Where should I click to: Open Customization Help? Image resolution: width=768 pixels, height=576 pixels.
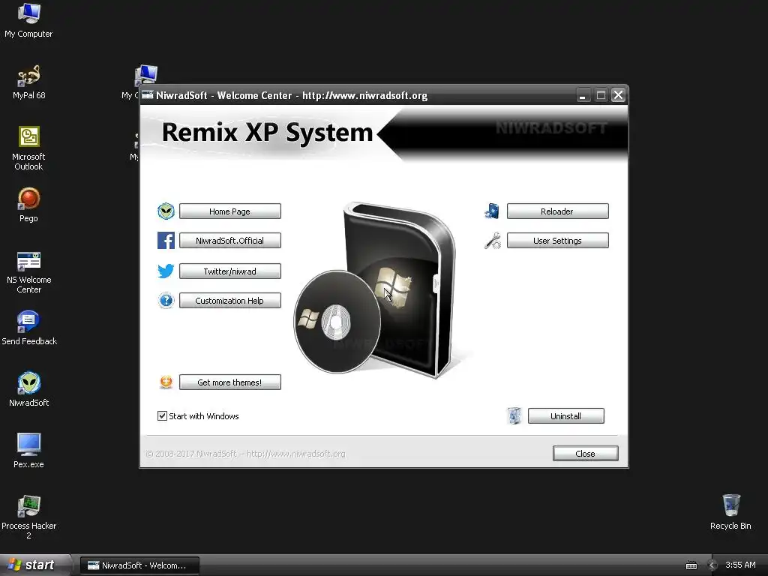pos(230,301)
